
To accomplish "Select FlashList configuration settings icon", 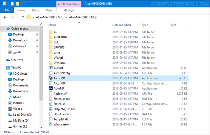I will (51, 104).
